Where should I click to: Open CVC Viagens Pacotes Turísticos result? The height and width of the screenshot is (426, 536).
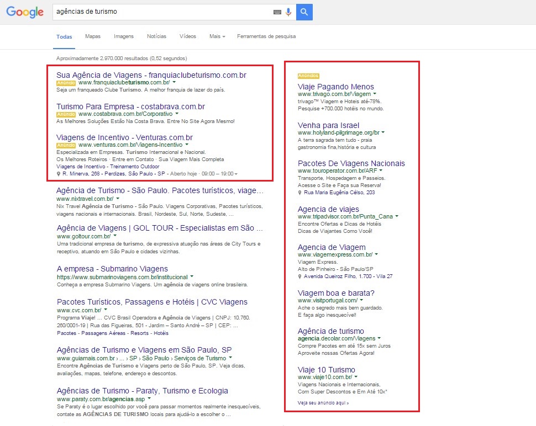(152, 302)
